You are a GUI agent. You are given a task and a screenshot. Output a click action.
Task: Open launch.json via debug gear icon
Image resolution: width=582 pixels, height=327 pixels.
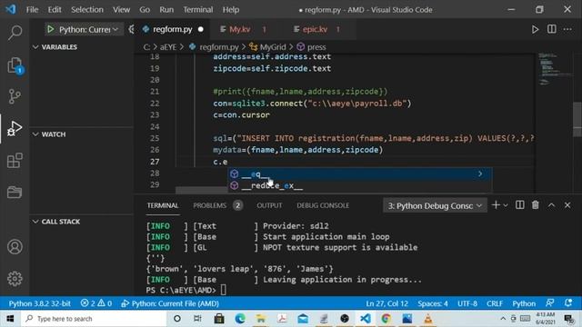(131, 29)
